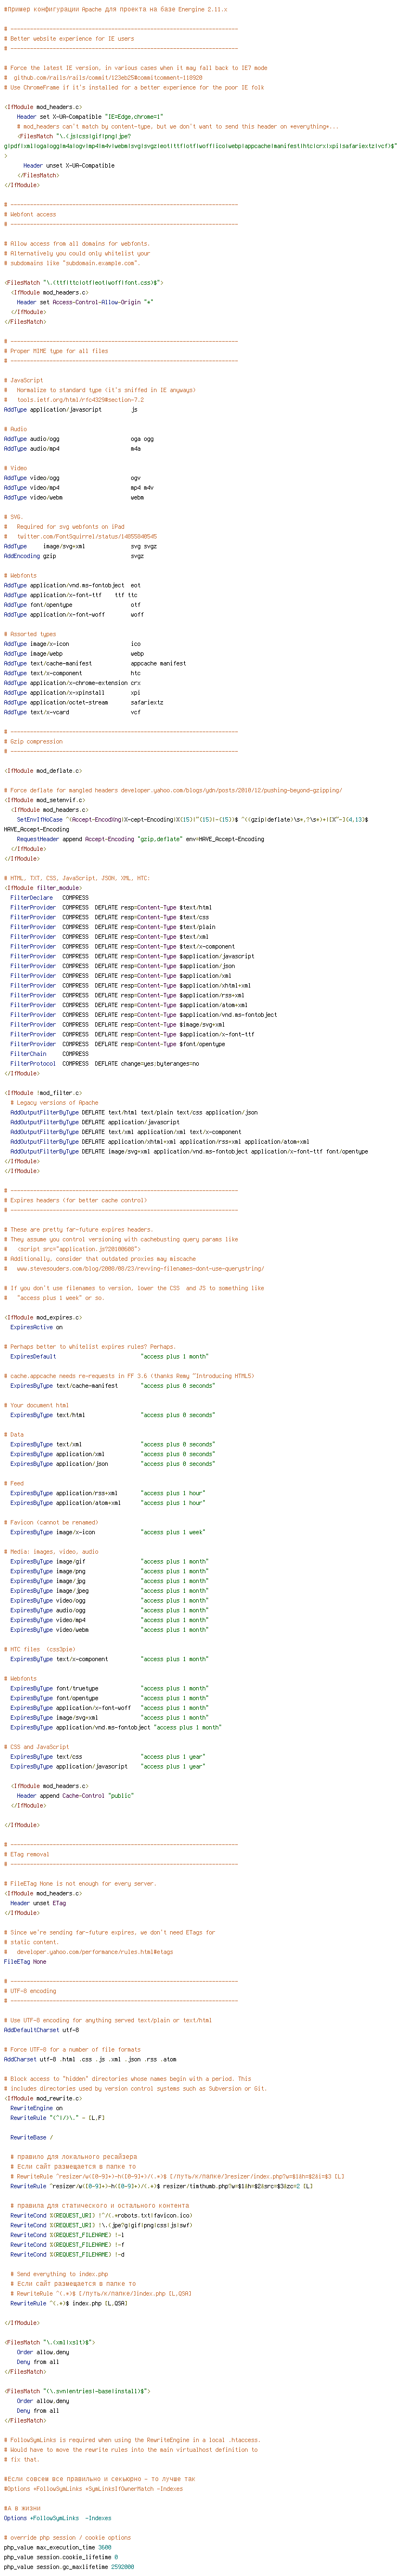Click the Access-Control-Allow-Origin header line
This screenshot has height=2576, width=402.
(85, 301)
